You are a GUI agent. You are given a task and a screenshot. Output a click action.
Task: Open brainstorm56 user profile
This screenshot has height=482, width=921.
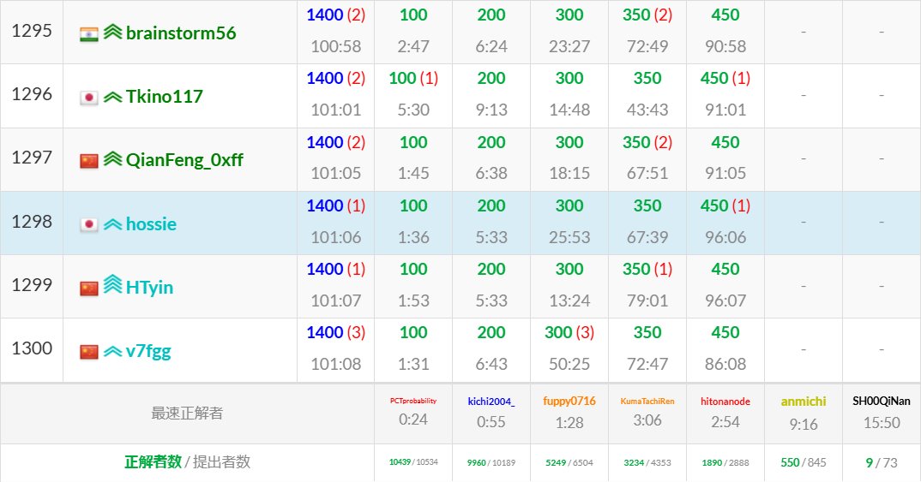coord(181,33)
